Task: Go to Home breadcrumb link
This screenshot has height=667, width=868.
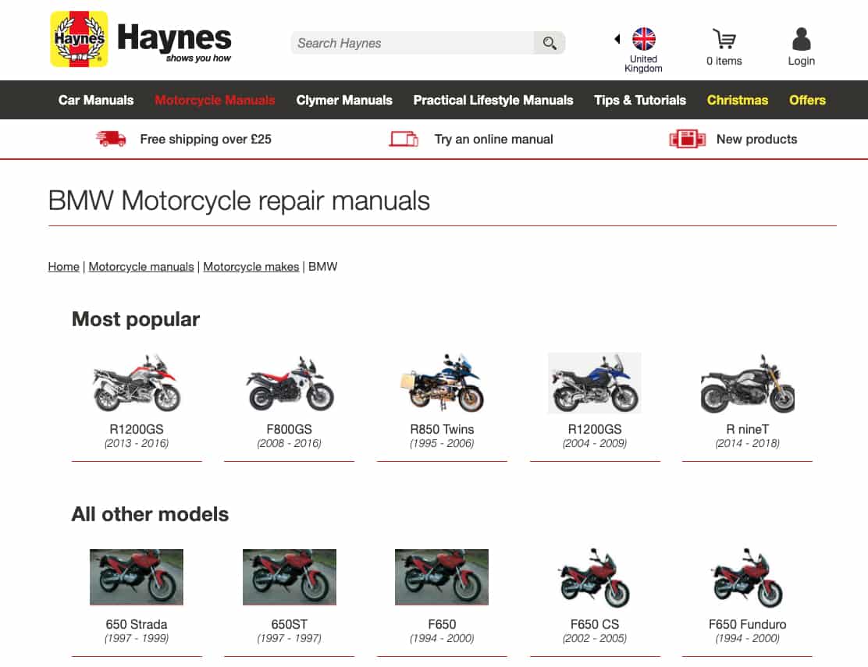Action: 64,267
